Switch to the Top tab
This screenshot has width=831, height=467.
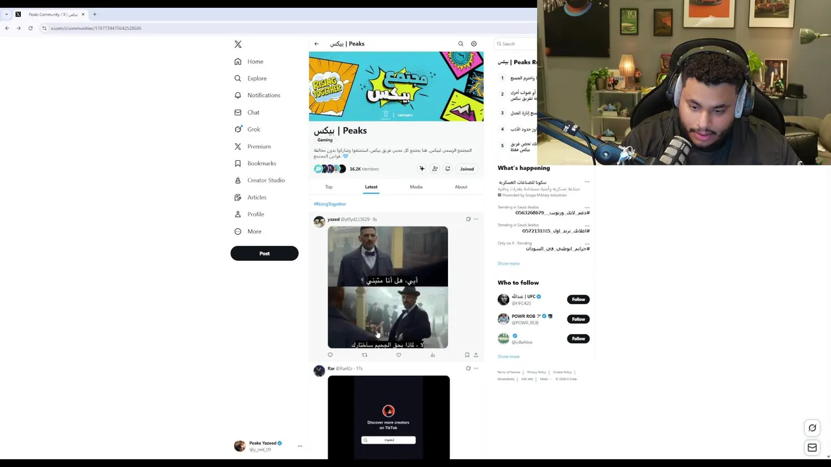point(329,187)
